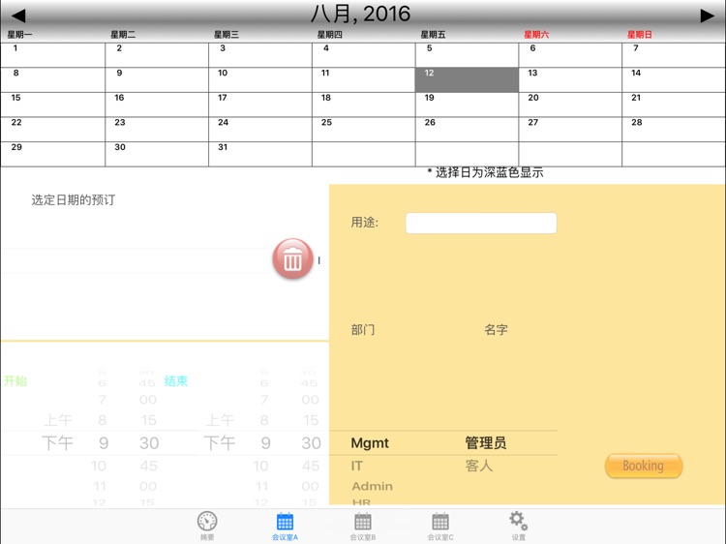Select August 21 in the calendar

click(674, 105)
